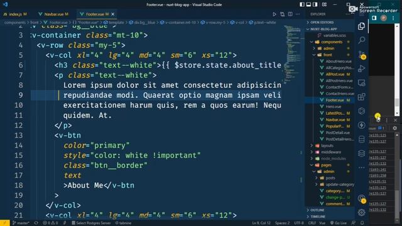Screen dimensions: 402x226
Task: Change the Vue language mode in status bar
Action: tap(322, 223)
